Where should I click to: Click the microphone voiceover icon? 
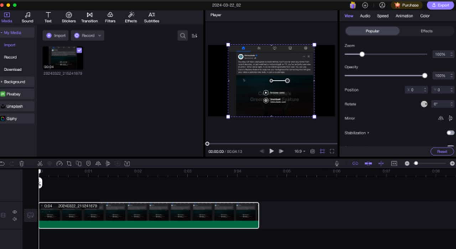pyautogui.click(x=337, y=164)
